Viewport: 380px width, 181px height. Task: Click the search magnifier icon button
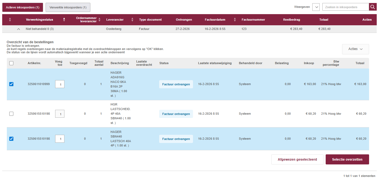[x=373, y=7]
